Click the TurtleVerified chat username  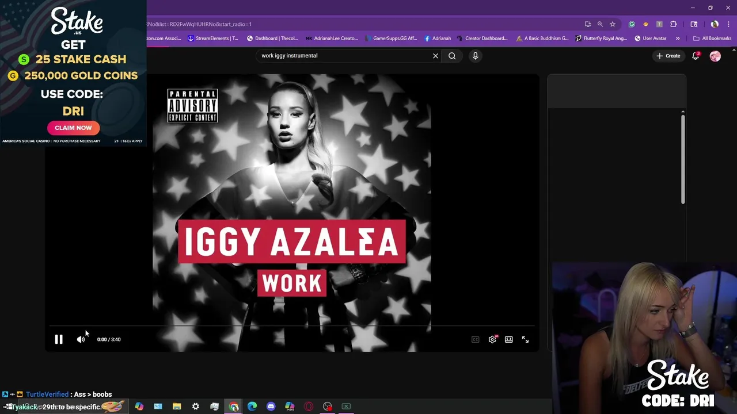click(x=47, y=394)
